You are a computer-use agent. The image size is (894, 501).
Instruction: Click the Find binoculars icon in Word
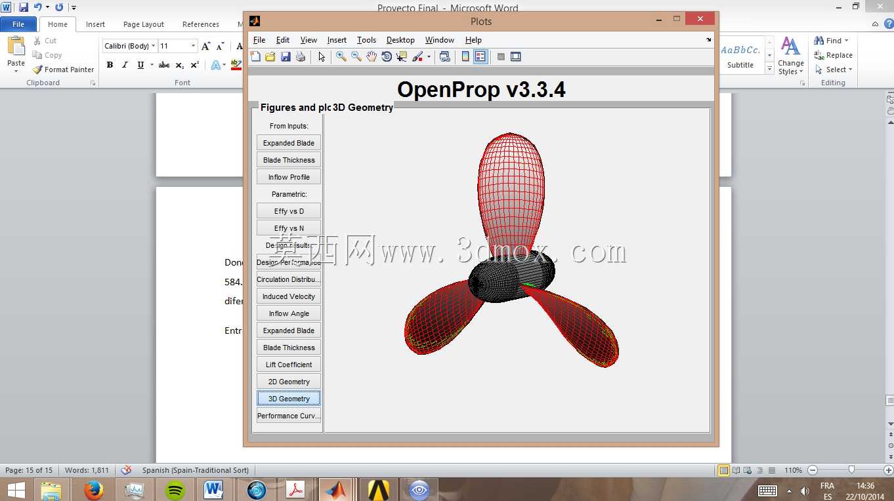[819, 41]
